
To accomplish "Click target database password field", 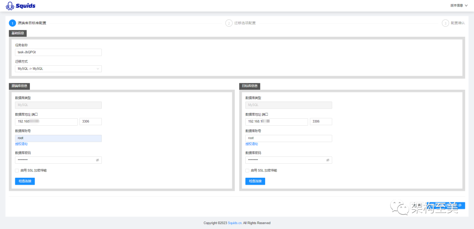I will click(289, 160).
